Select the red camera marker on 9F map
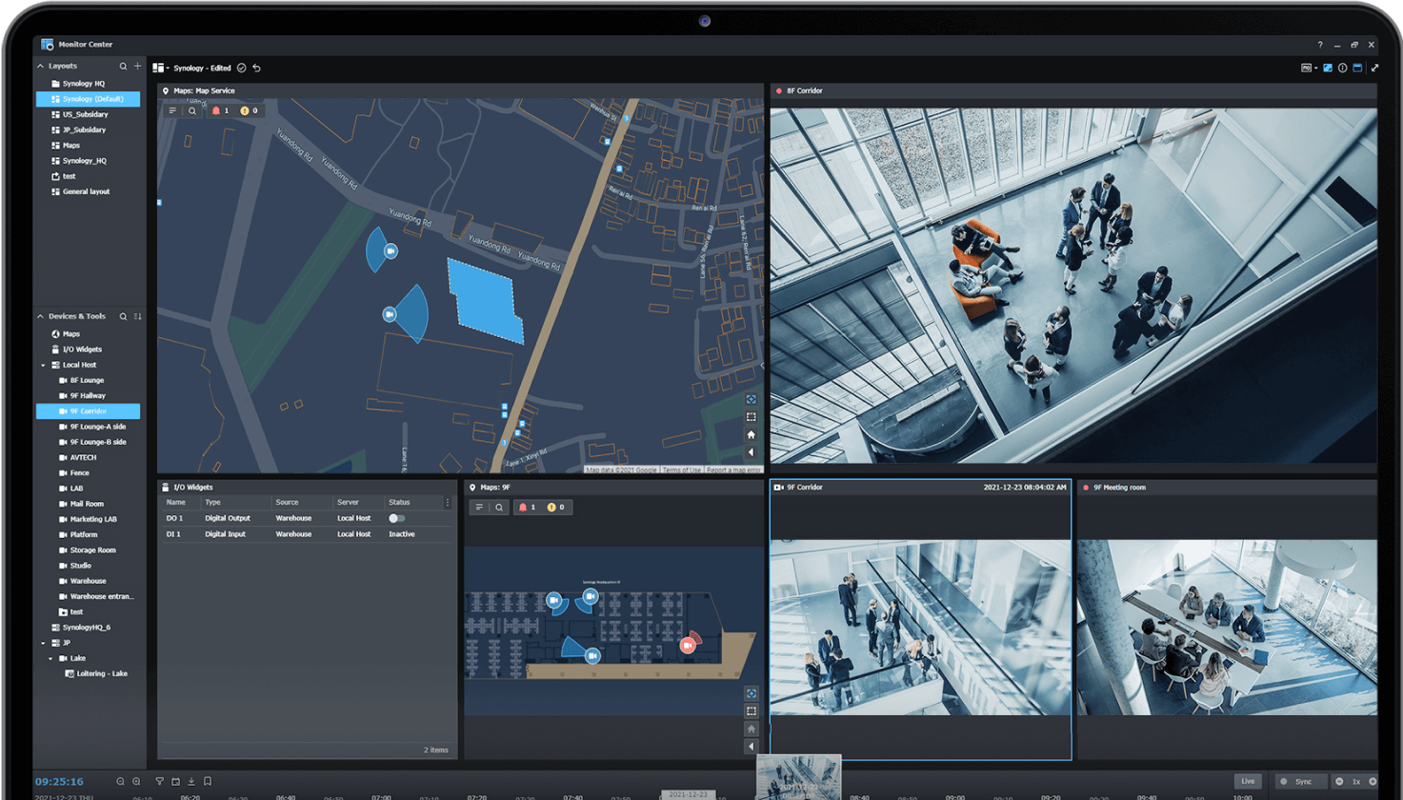 coord(688,645)
